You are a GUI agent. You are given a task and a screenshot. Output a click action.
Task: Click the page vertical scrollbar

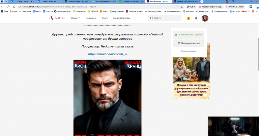point(258,55)
